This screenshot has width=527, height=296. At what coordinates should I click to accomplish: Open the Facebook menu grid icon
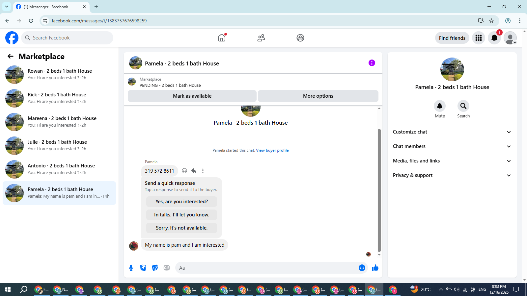coord(479,38)
